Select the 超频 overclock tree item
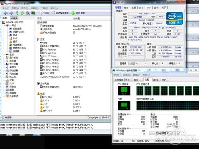Image resolution: width=199 pixels, height=149 pixels. click(13, 42)
